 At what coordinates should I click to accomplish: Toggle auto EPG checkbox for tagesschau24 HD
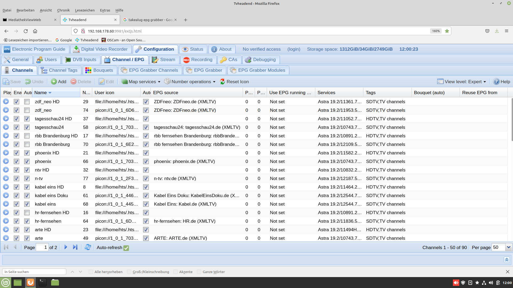pyautogui.click(x=146, y=119)
